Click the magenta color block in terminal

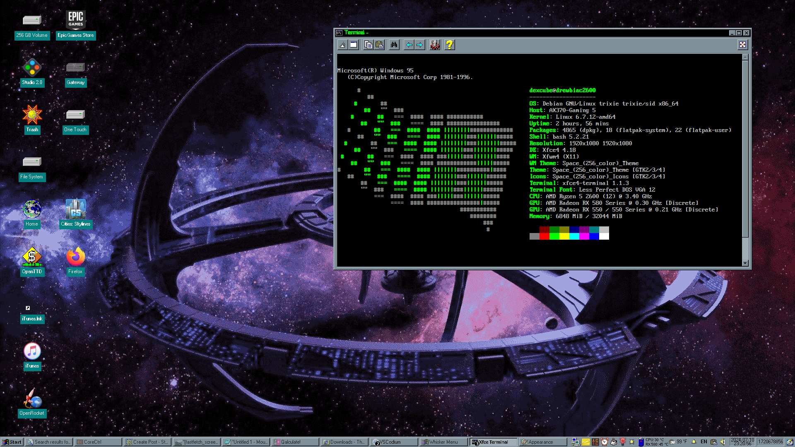pyautogui.click(x=584, y=236)
